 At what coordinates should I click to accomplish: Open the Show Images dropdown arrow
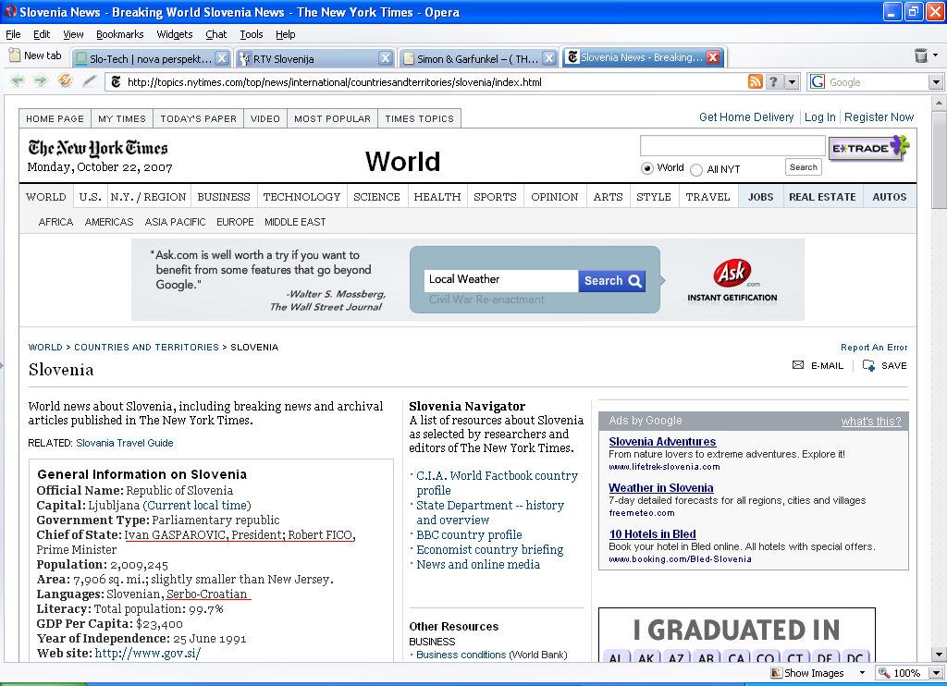(862, 673)
